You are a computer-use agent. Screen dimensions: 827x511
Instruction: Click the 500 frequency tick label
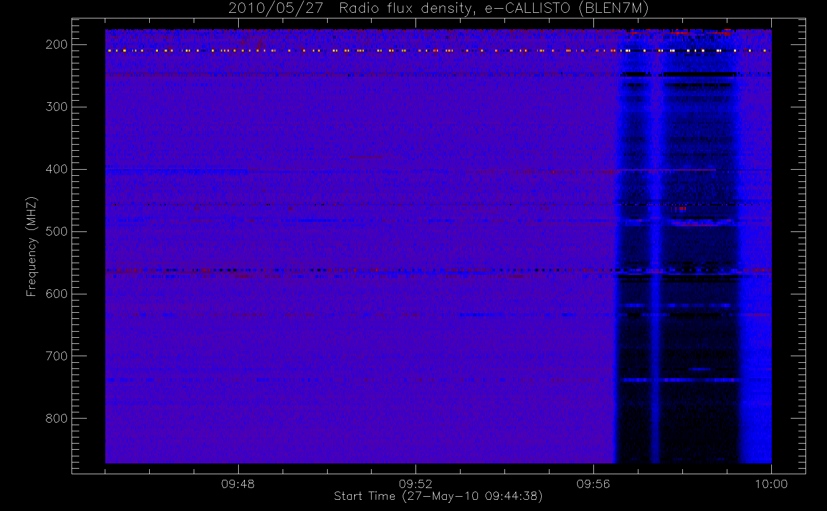(57, 231)
